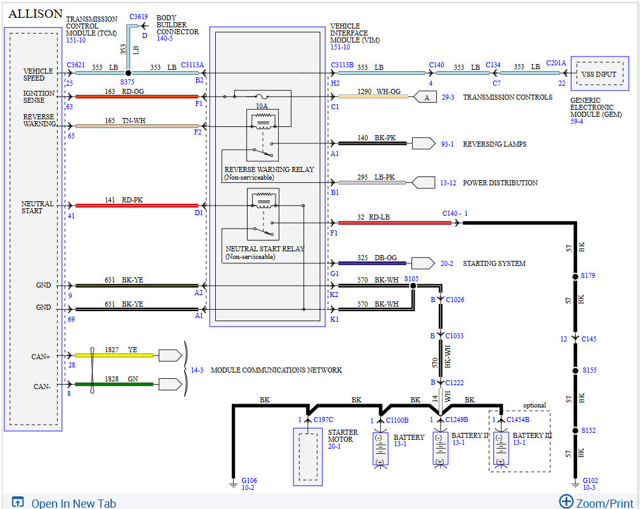Click the 325 DB-OG wire label
This screenshot has height=509, width=640.
click(x=377, y=258)
